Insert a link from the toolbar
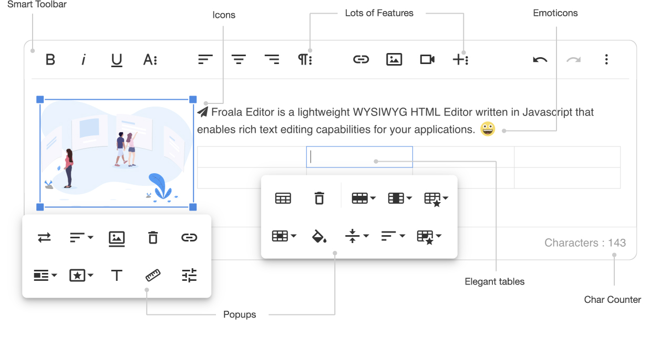 [x=360, y=59]
